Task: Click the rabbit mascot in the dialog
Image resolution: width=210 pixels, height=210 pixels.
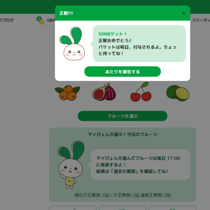Action: [x=72, y=44]
